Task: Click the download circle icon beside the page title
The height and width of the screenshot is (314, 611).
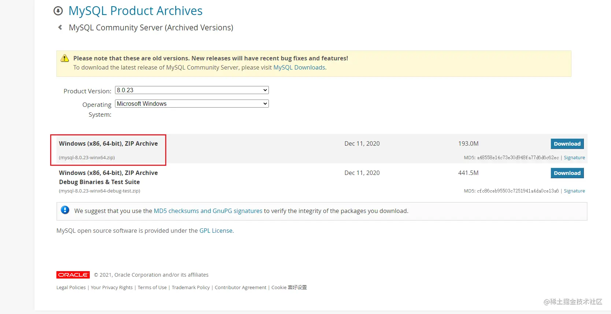Action: click(58, 11)
